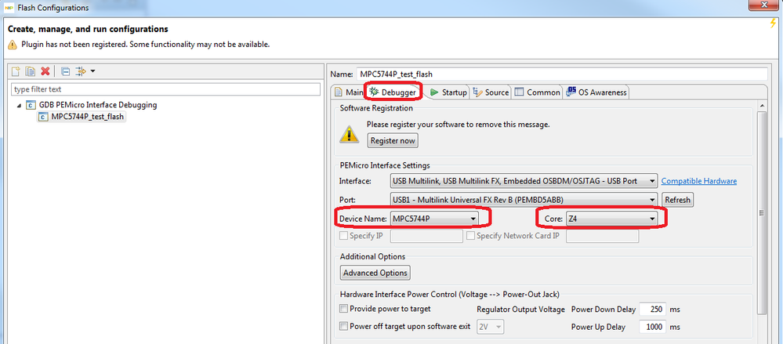Open the Source tab
Image resolution: width=783 pixels, height=344 pixels.
click(x=491, y=92)
